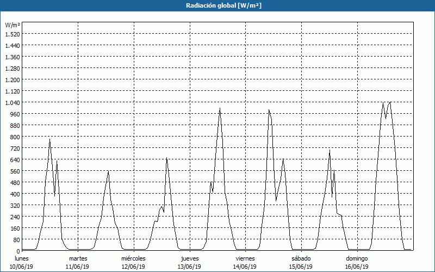Select the "960" y-axis value
Image resolution: width=435 pixels, height=272 pixels.
click(15, 114)
